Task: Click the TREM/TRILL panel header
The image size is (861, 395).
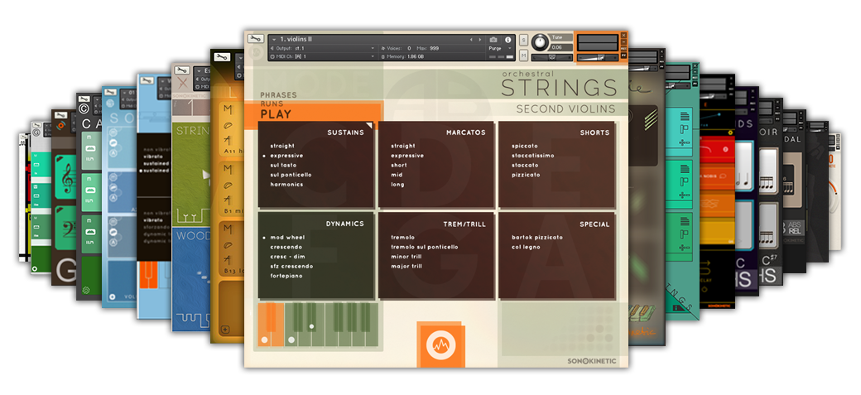Action: click(x=464, y=224)
